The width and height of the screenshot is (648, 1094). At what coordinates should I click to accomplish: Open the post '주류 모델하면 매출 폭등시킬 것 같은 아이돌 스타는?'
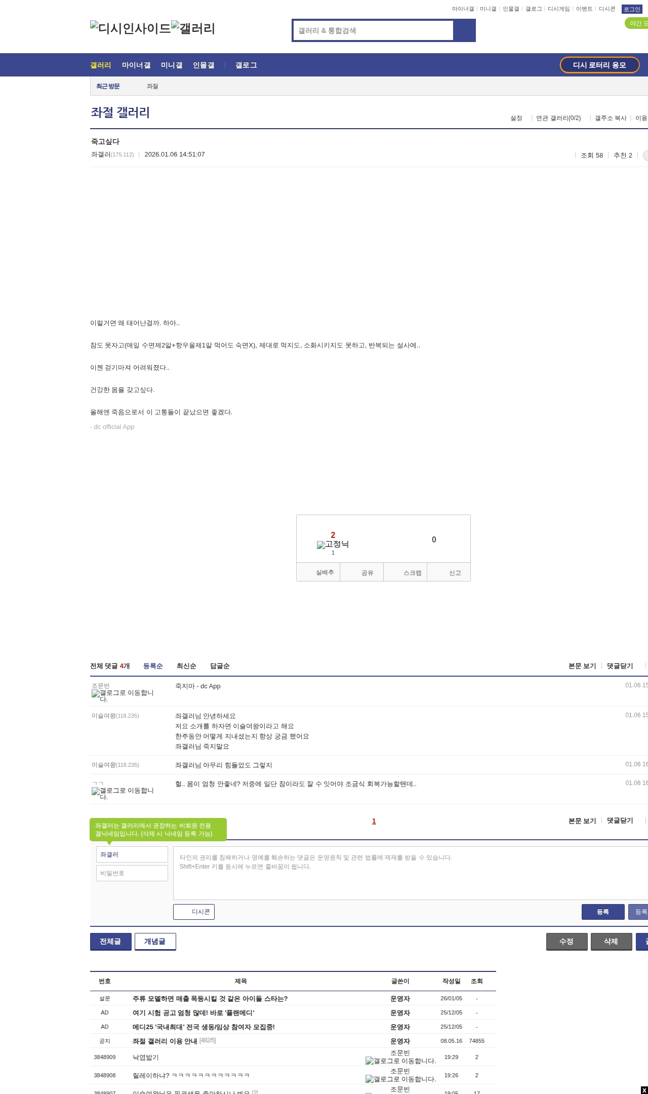click(210, 999)
